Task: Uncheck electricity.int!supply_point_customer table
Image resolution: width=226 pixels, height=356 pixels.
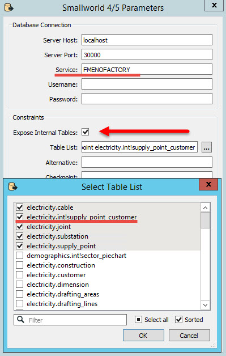Action: (20, 217)
